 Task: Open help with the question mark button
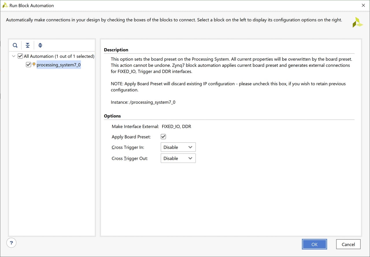pos(11,243)
